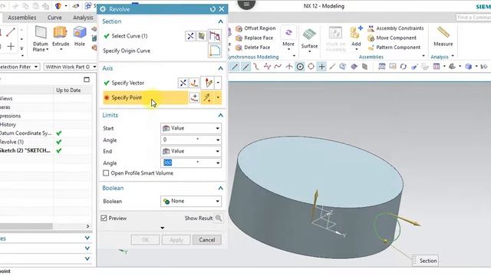Click the OK button
This screenshot has height=276, width=491.
click(x=145, y=240)
